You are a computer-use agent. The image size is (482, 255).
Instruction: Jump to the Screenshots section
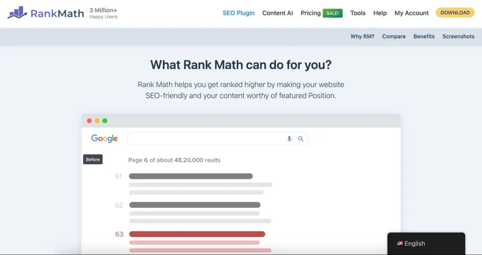[458, 36]
